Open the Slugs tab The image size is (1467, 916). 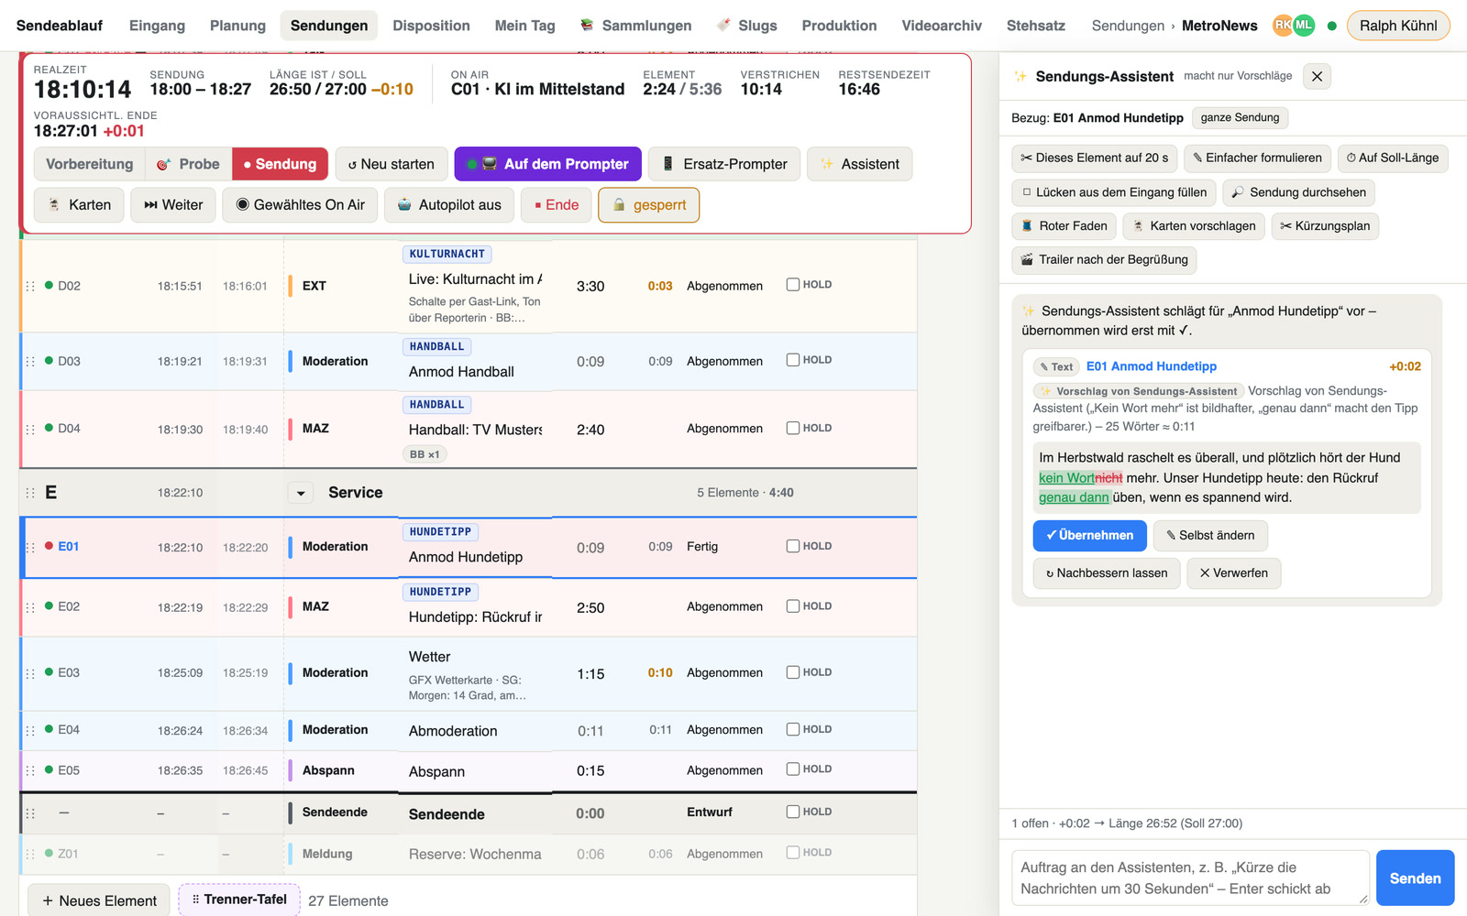[x=747, y=26]
